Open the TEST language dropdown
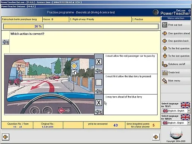This screenshot has width=192, height=144. [189, 111]
